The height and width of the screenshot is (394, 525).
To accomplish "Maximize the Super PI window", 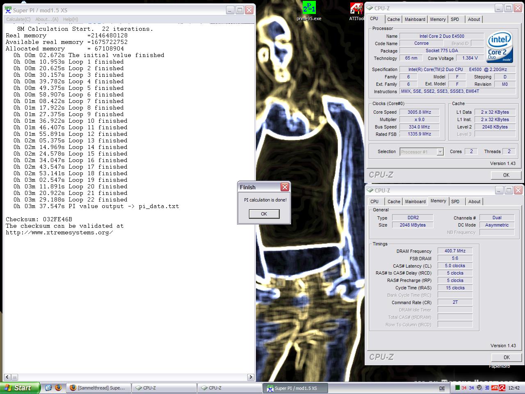I will tap(240, 10).
